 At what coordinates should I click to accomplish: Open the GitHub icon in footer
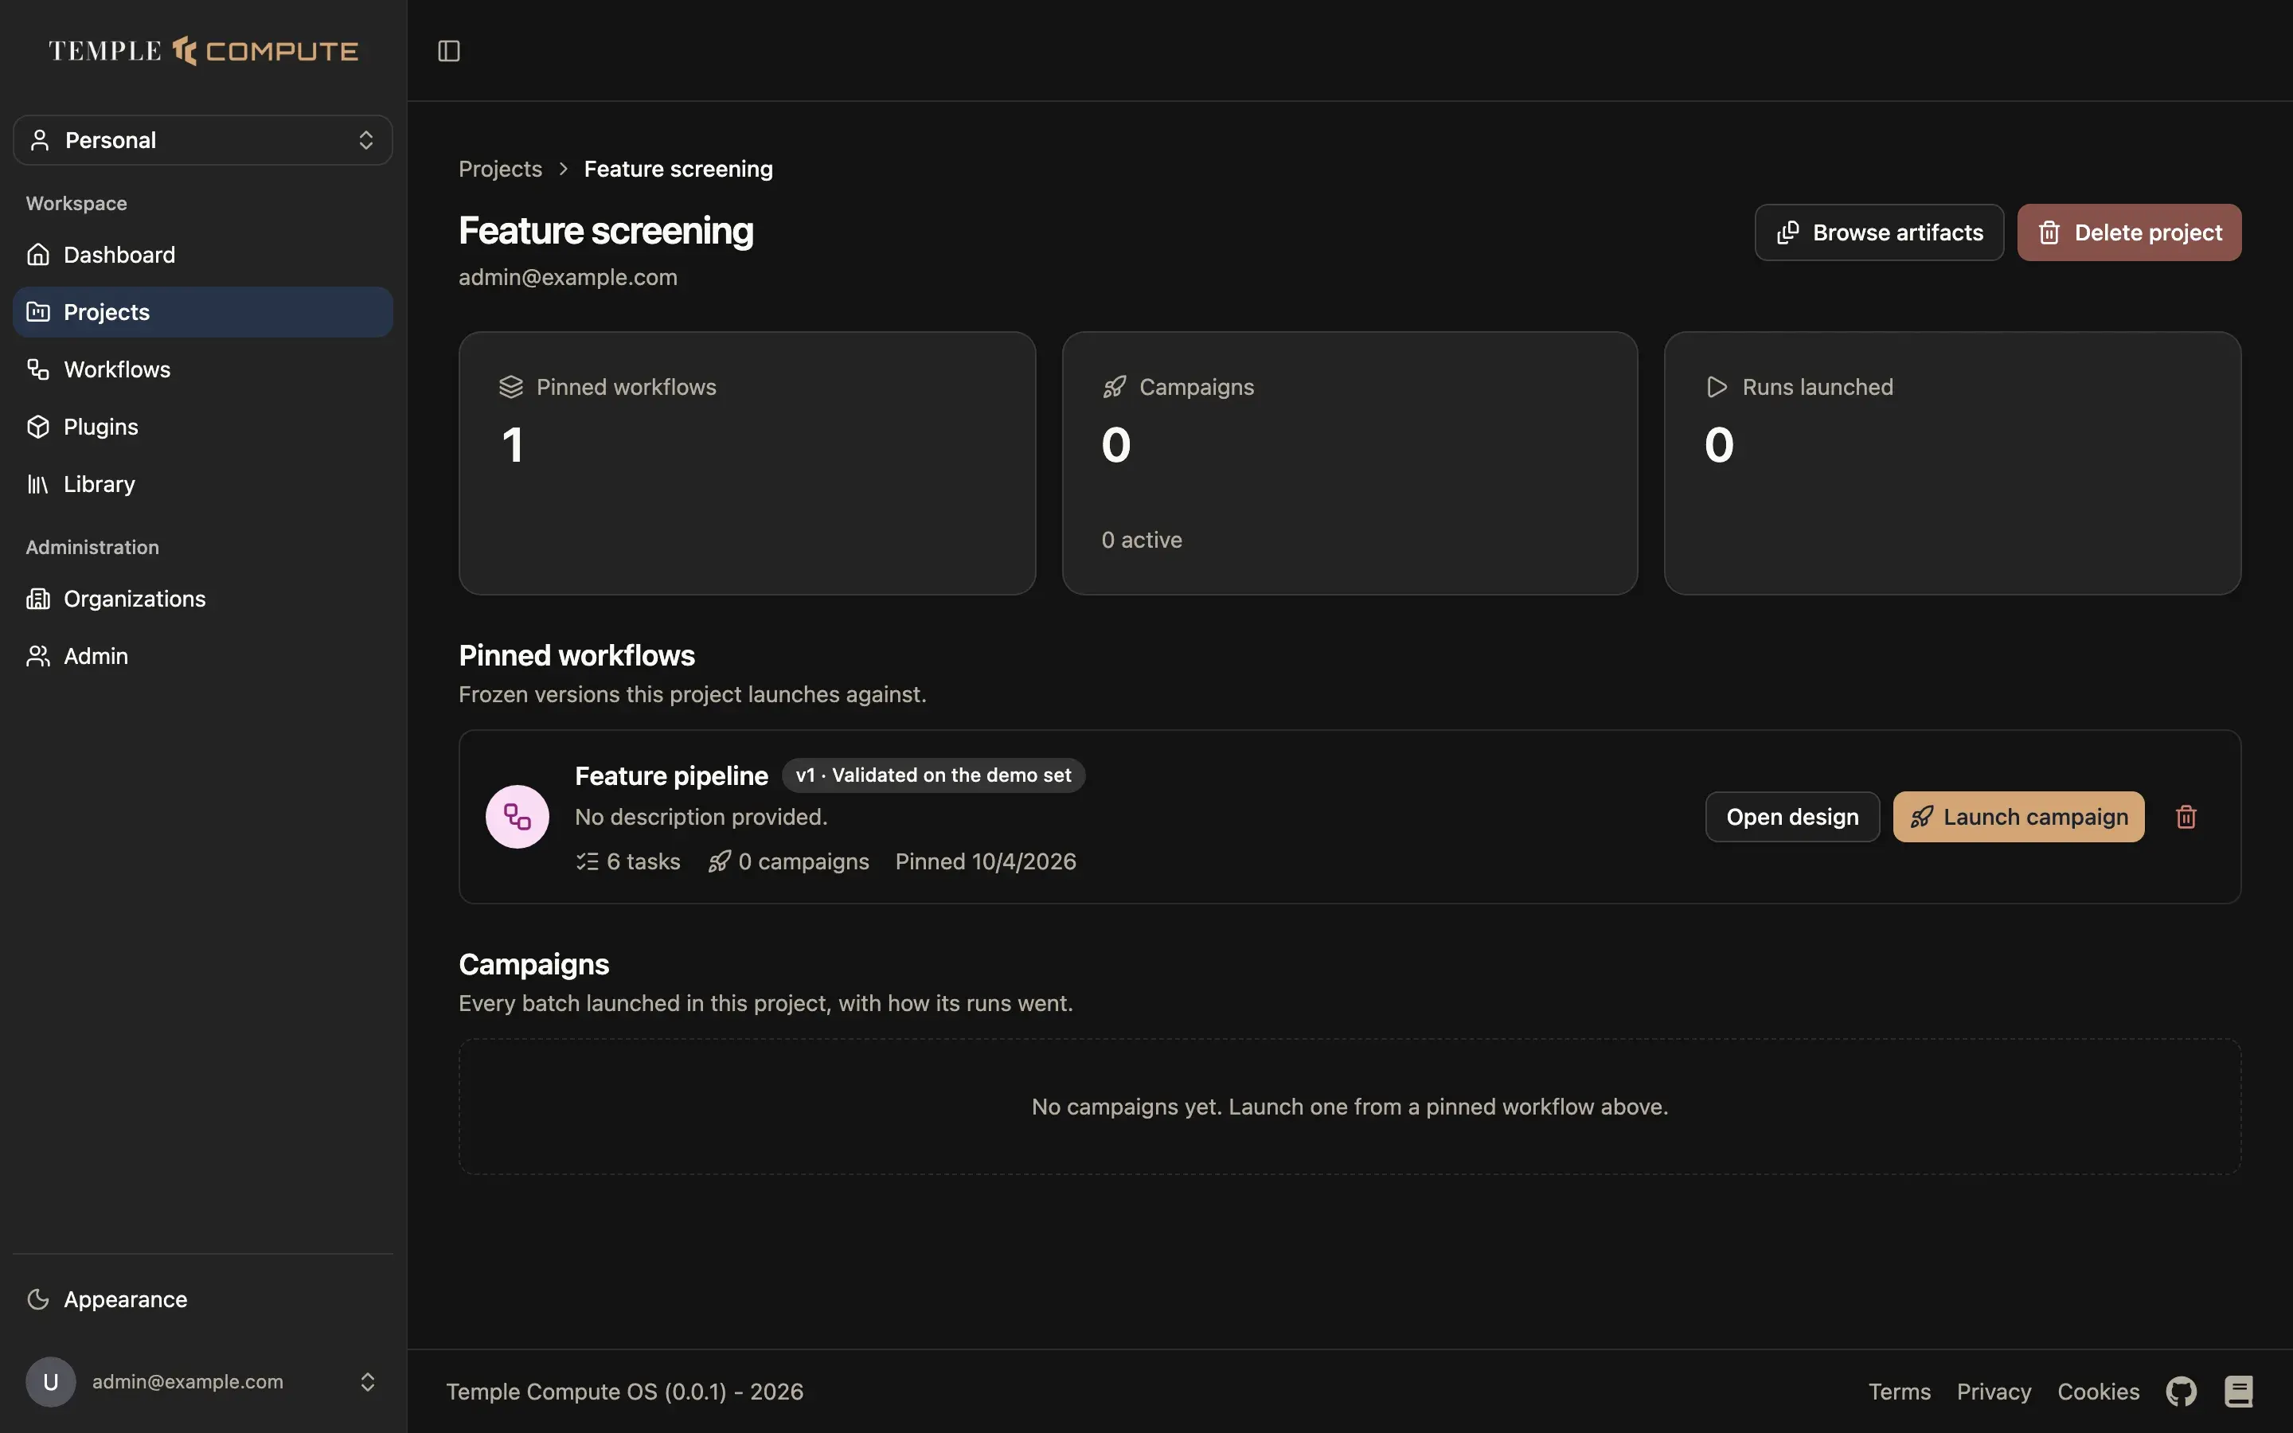tap(2182, 1392)
